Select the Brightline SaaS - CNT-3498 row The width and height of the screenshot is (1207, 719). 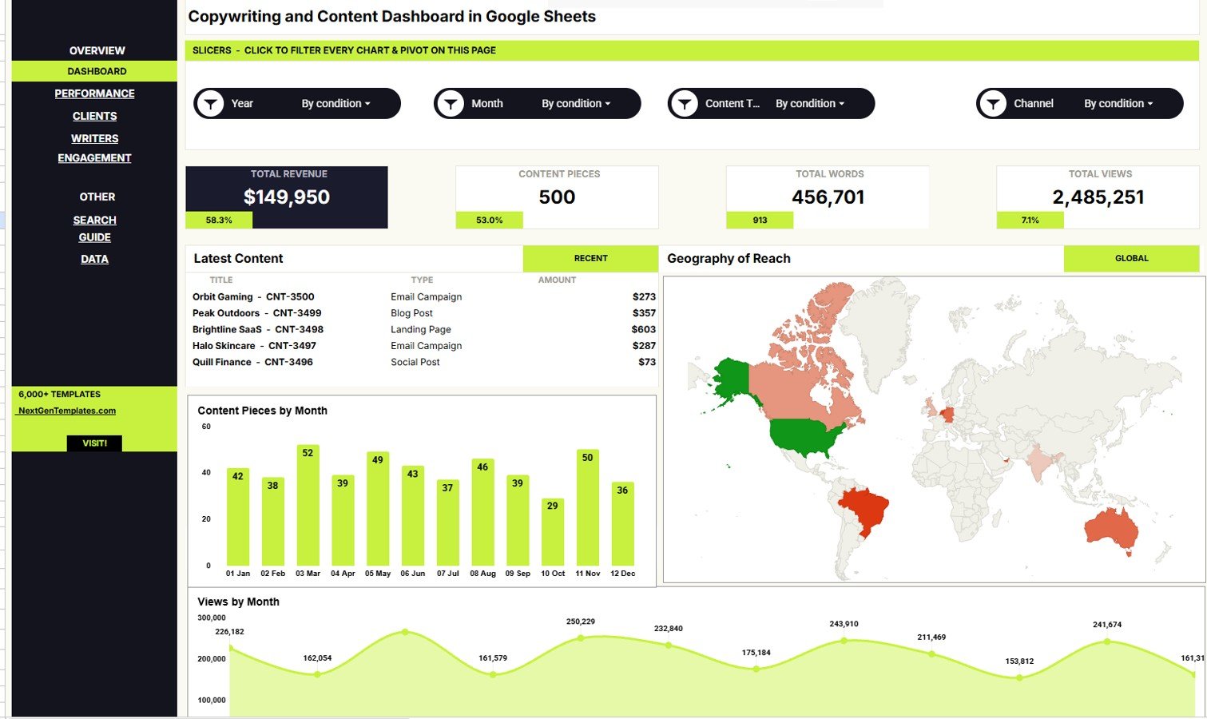(x=423, y=329)
